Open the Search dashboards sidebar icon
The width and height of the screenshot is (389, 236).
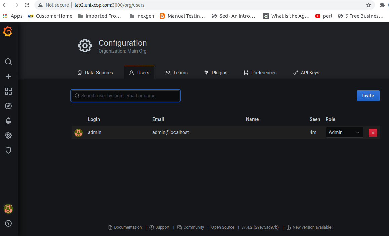click(8, 62)
